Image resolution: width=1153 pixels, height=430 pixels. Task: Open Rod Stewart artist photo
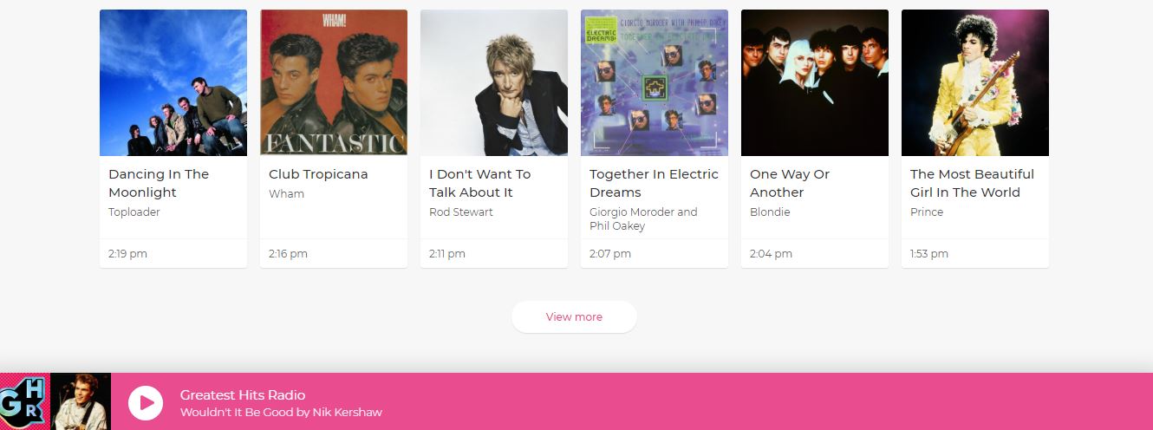tap(494, 82)
